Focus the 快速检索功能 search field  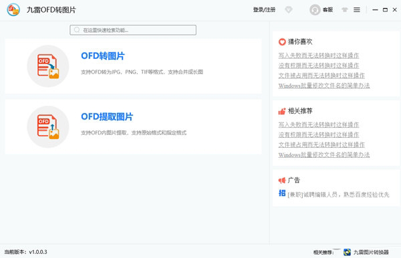pyautogui.click(x=133, y=30)
